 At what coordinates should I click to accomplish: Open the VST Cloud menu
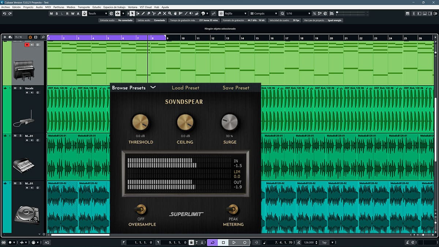coord(146,7)
